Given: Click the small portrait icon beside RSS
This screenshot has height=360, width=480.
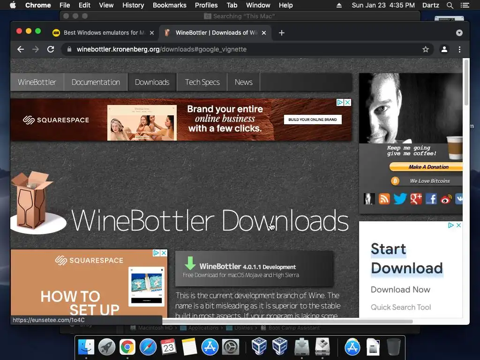Looking at the screenshot, I should click(x=369, y=199).
